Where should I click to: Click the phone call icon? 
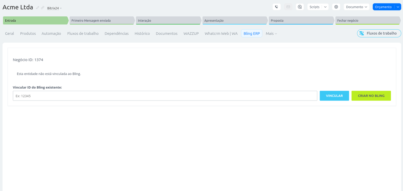tap(276, 7)
